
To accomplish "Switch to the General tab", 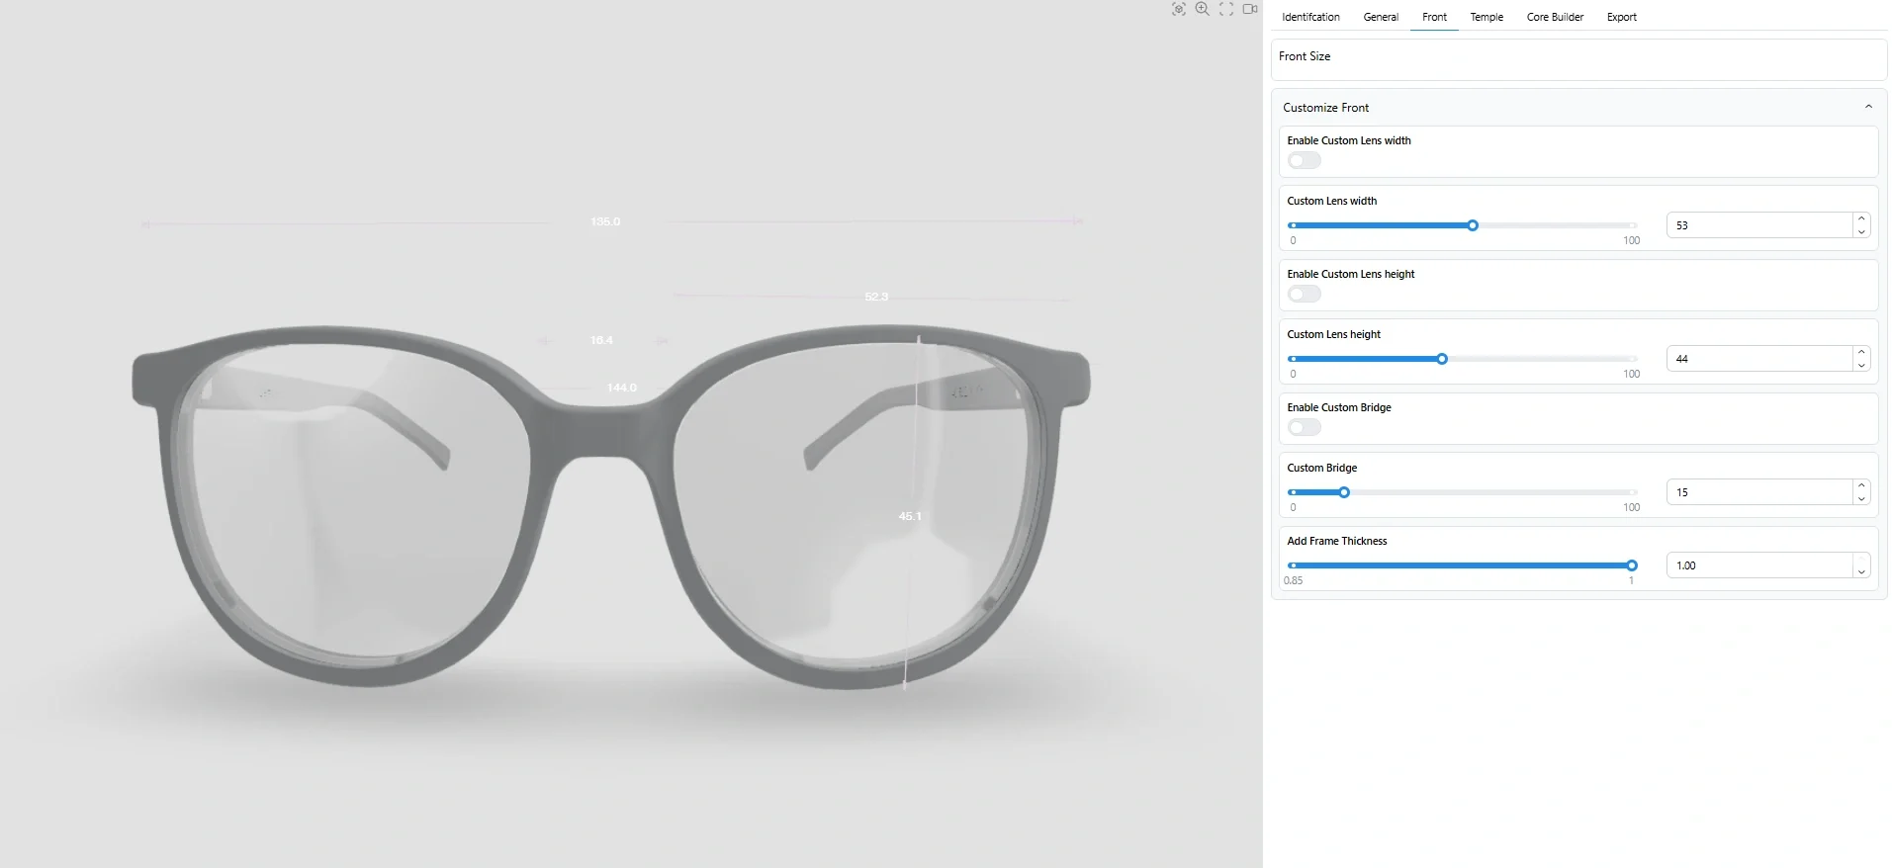I will tap(1381, 17).
